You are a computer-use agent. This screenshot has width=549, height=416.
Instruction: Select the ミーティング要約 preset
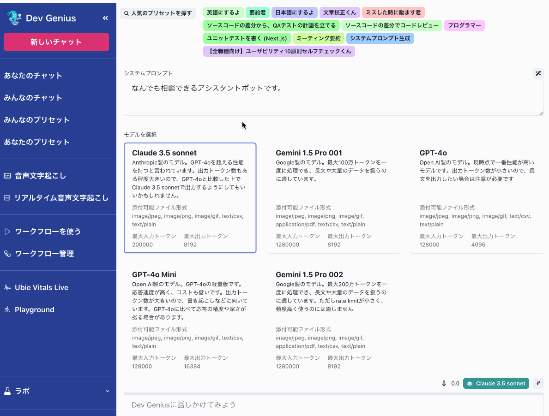pyautogui.click(x=318, y=38)
